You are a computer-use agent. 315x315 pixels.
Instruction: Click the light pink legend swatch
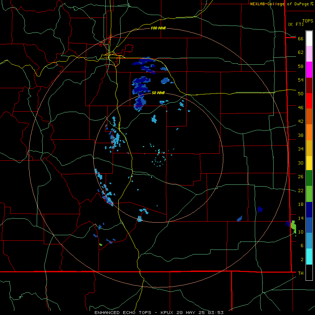[309, 54]
